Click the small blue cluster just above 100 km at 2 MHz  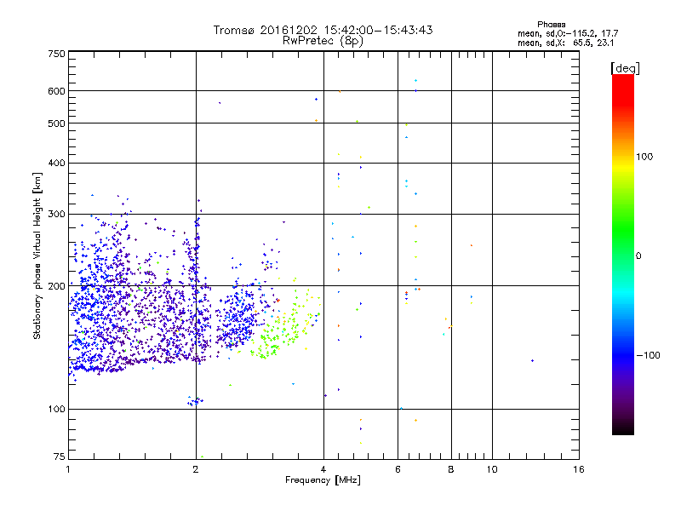click(x=195, y=401)
